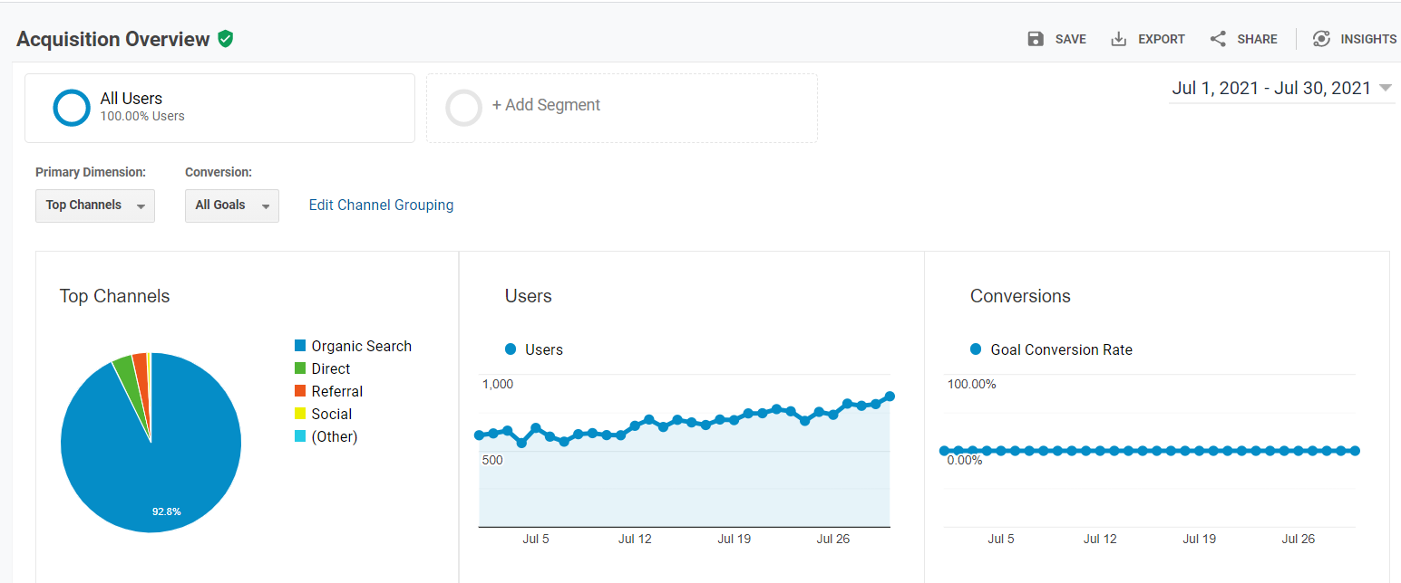Expand the All Goals conversion dropdown
This screenshot has width=1401, height=583.
pyautogui.click(x=232, y=205)
